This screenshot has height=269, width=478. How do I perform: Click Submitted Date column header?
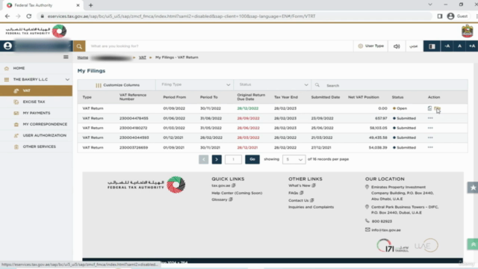click(326, 97)
